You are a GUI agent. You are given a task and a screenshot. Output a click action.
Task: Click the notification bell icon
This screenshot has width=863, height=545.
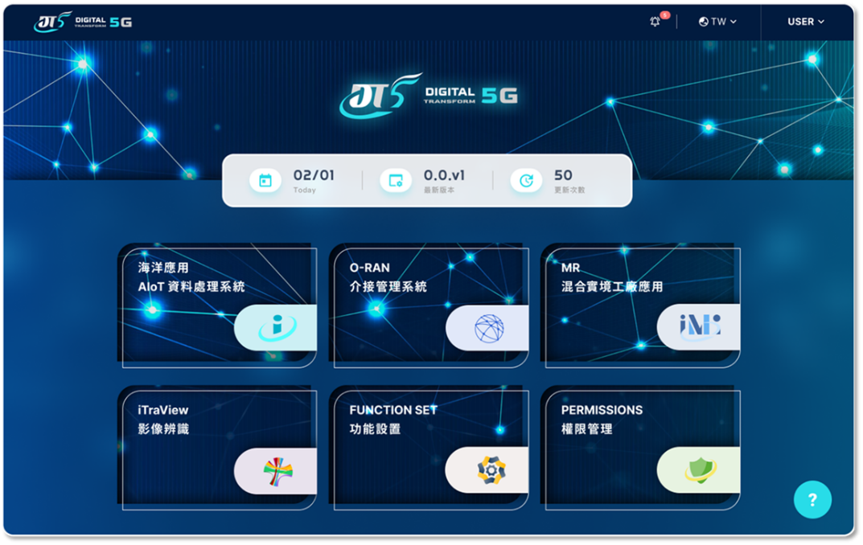click(655, 22)
